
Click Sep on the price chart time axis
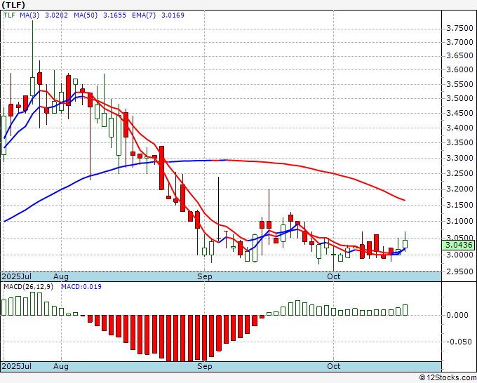(x=204, y=276)
